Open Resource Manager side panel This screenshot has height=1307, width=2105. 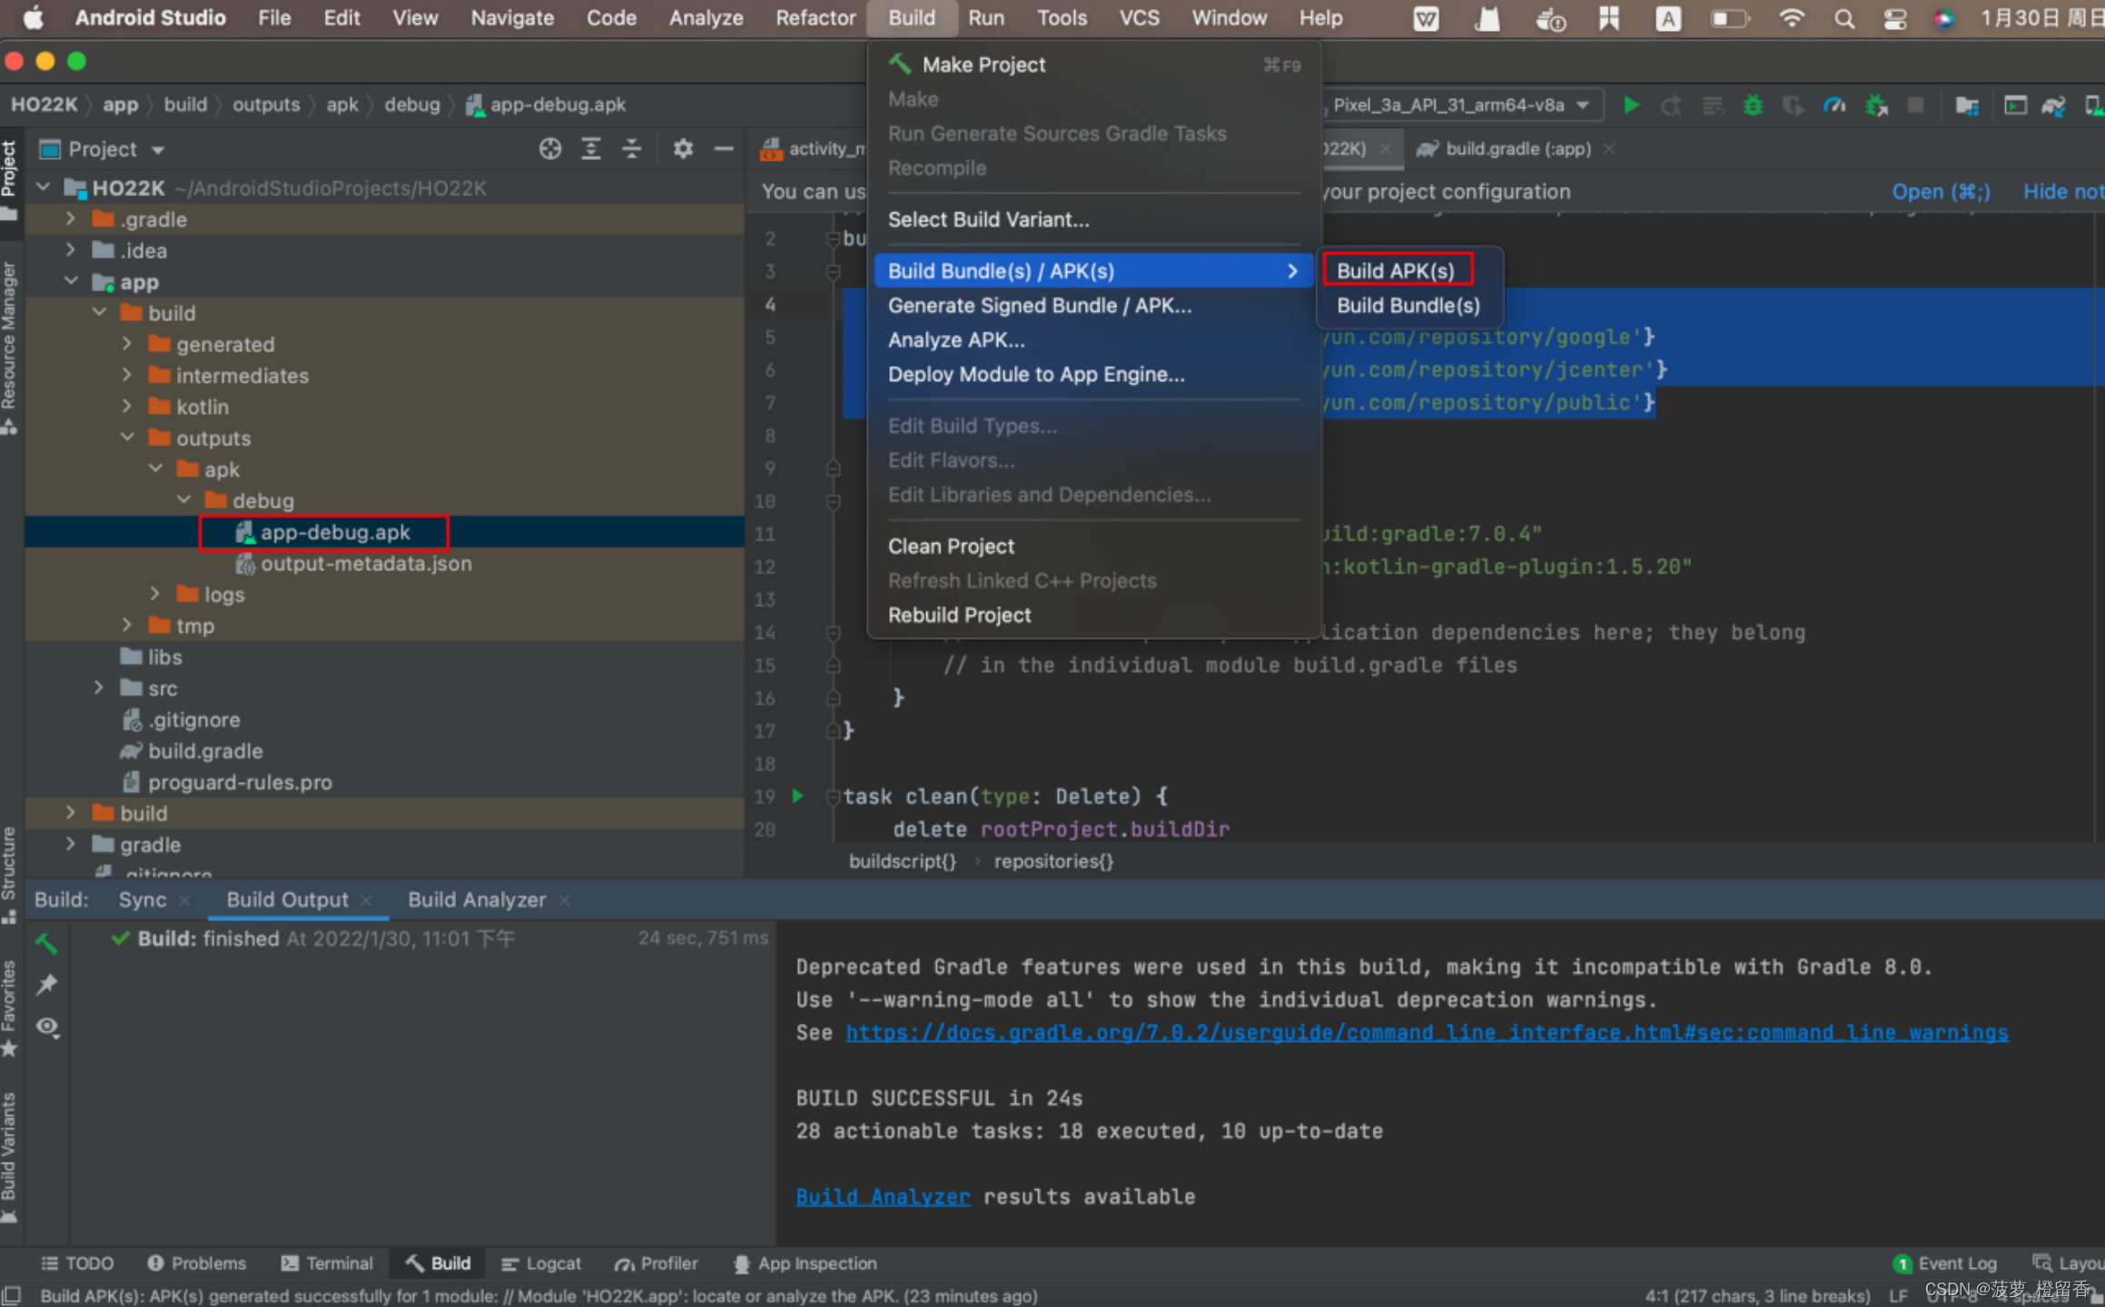9,348
